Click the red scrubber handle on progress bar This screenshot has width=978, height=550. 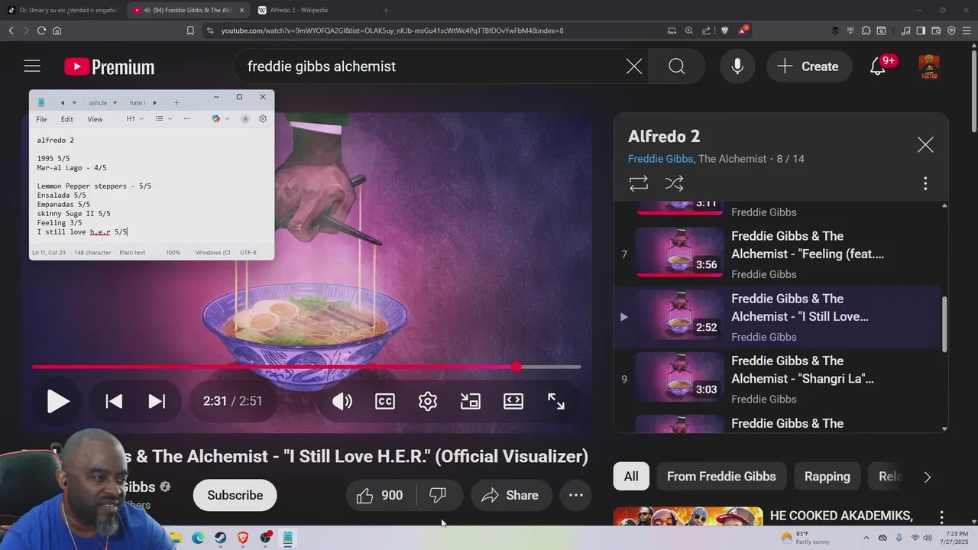[517, 367]
